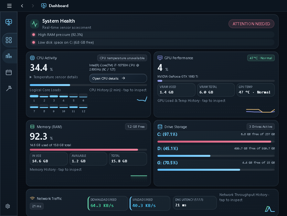Screen dimensions: 287x216
Task: Inspect the CPU History chart
Action: pyautogui.click(x=118, y=99)
